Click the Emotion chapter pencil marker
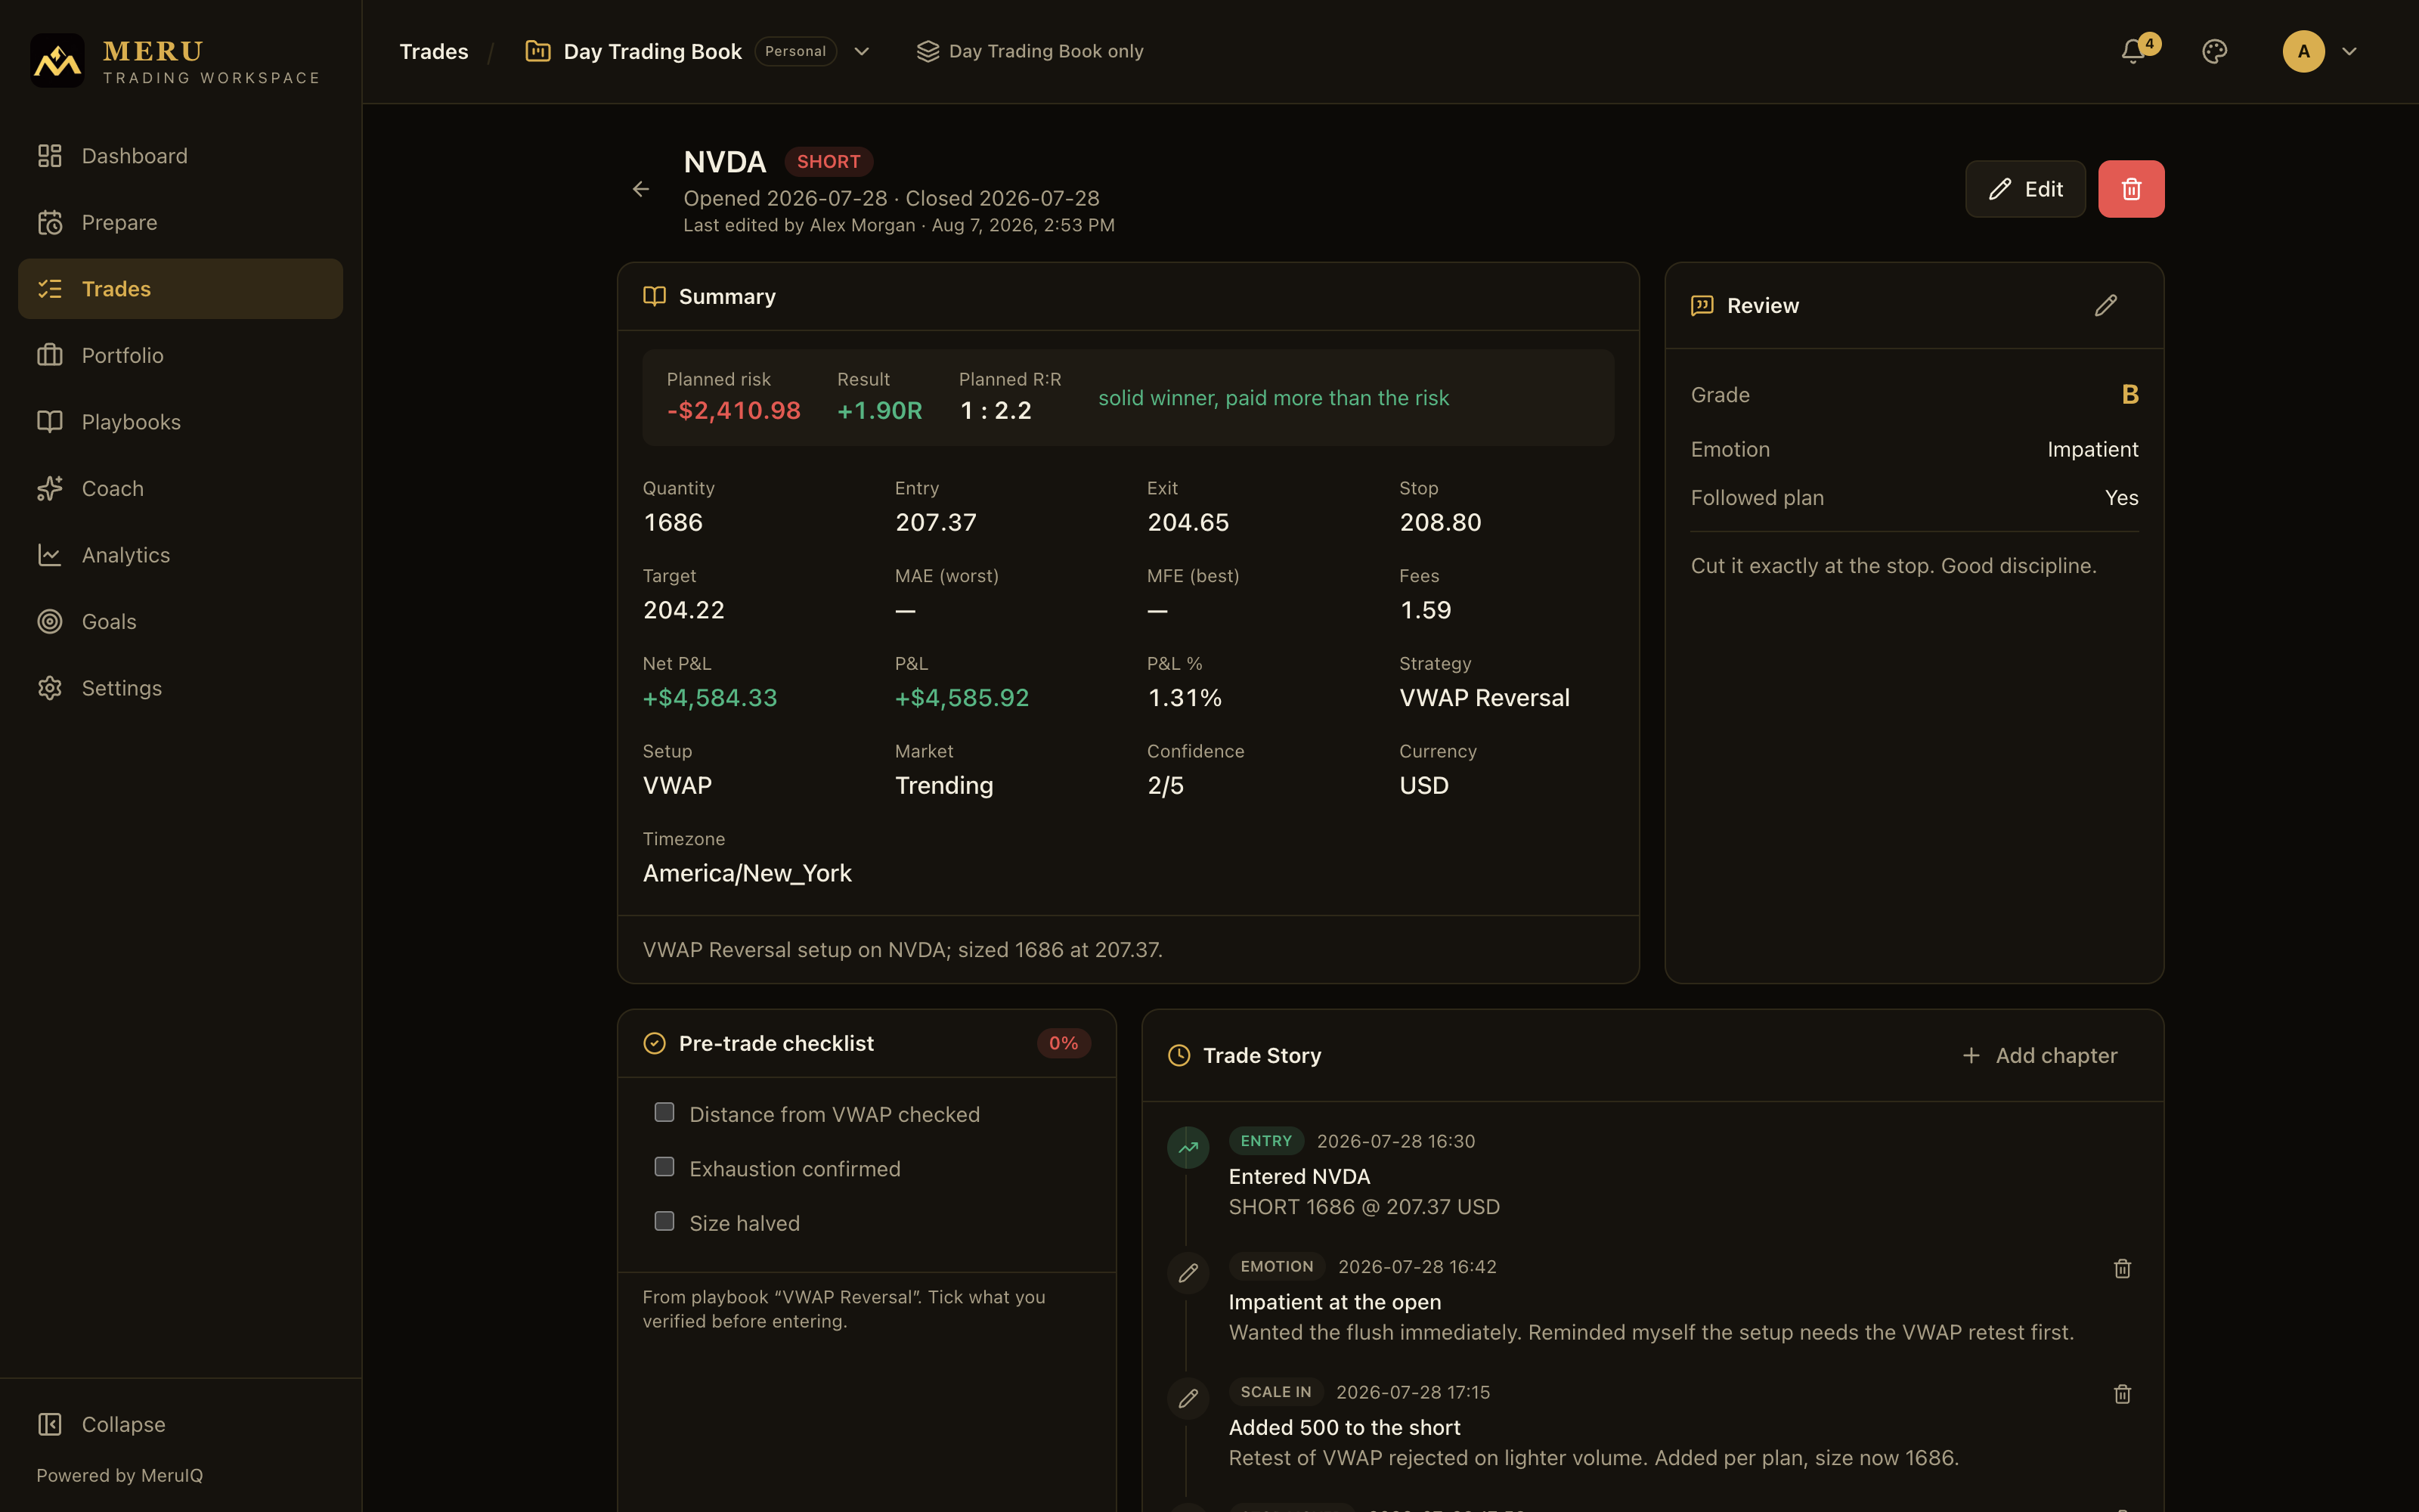The width and height of the screenshot is (2419, 1512). (x=1188, y=1273)
